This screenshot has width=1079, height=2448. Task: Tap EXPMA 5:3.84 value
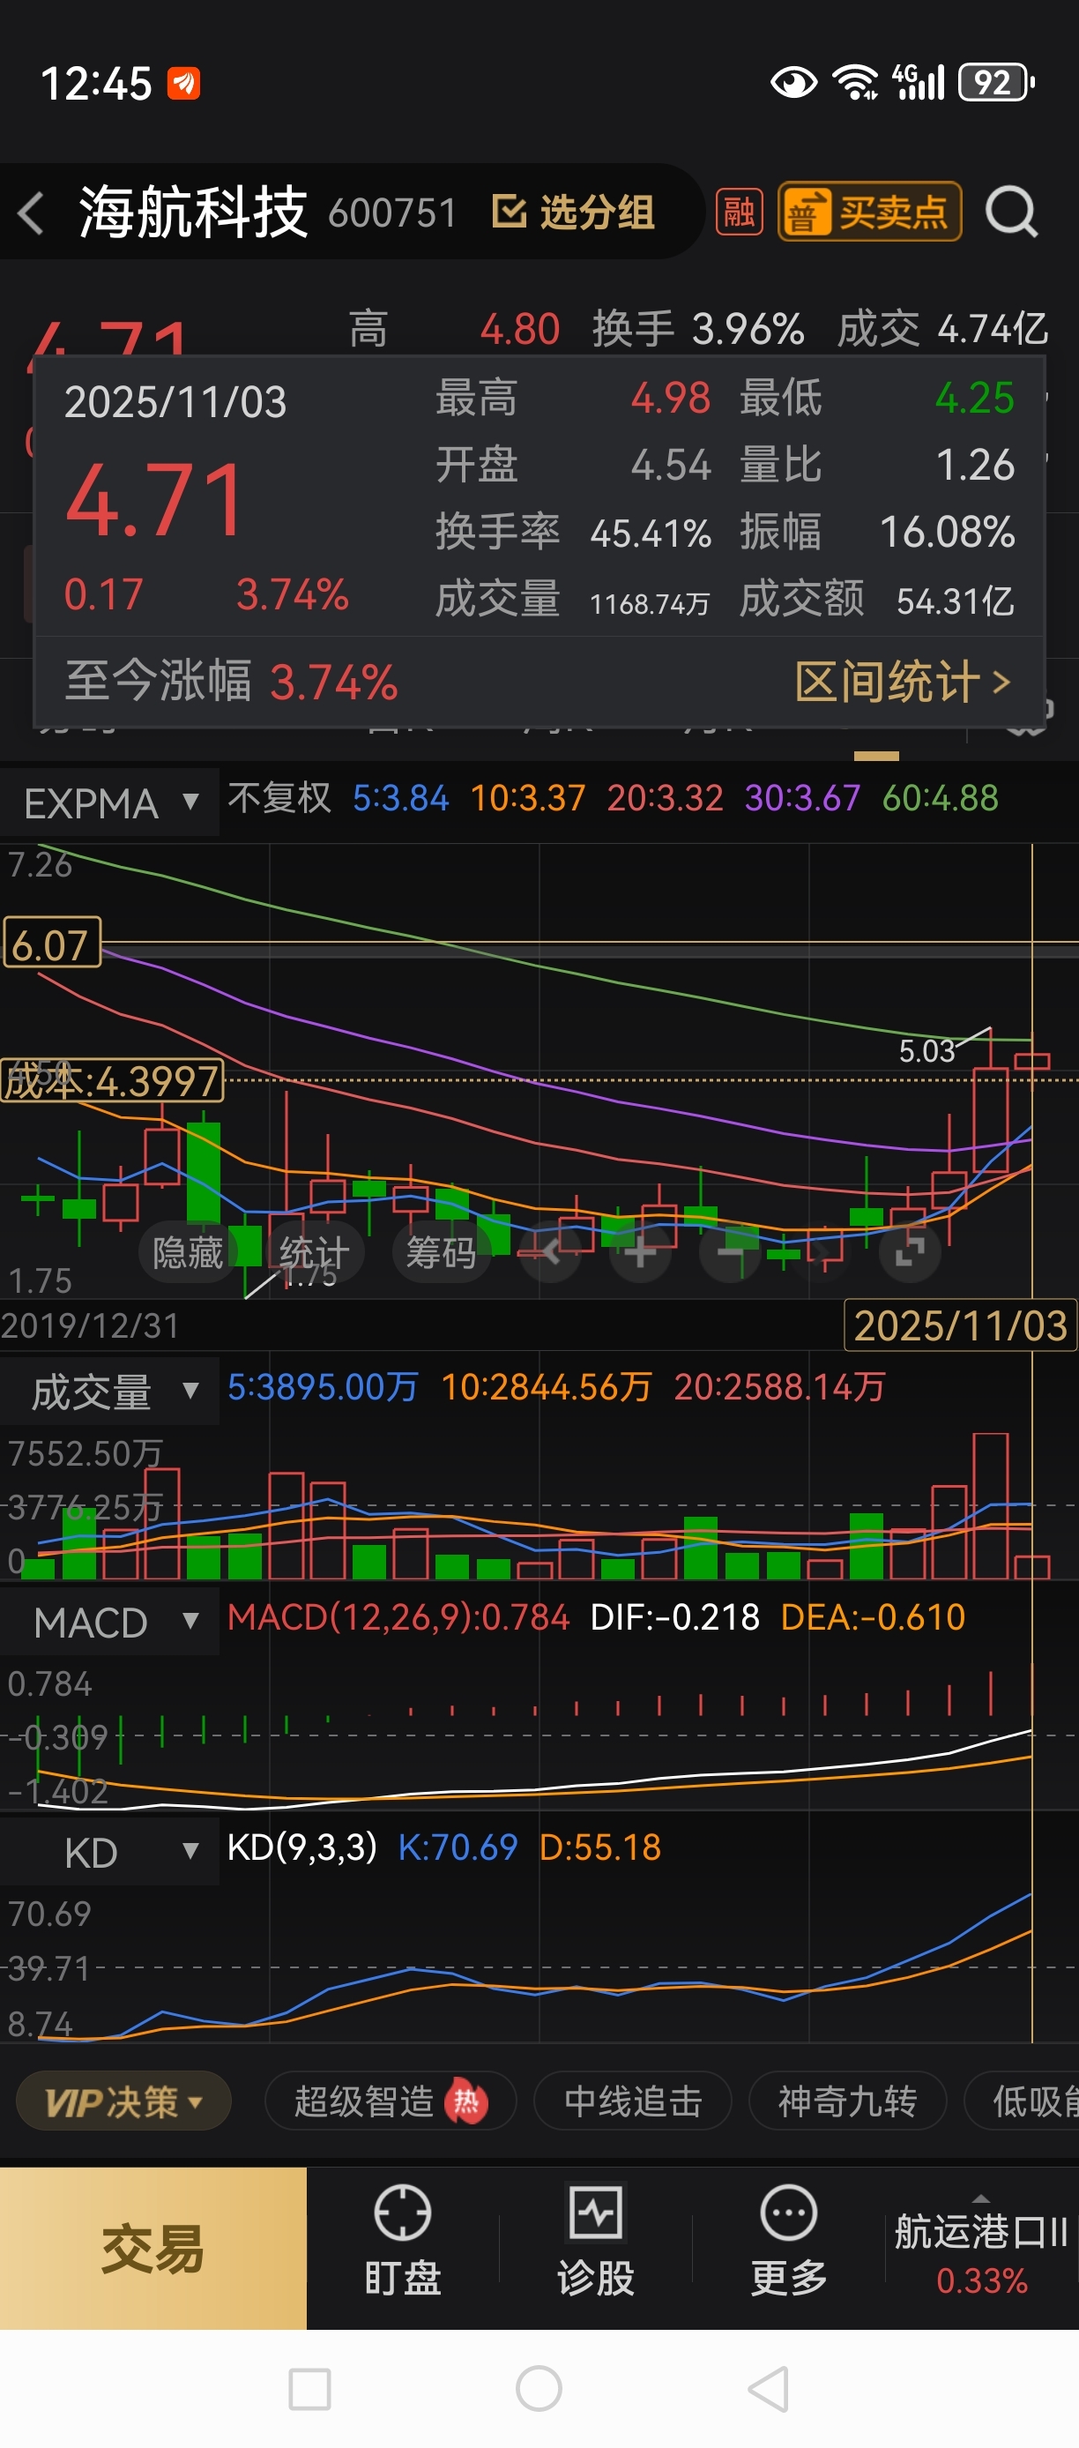400,798
